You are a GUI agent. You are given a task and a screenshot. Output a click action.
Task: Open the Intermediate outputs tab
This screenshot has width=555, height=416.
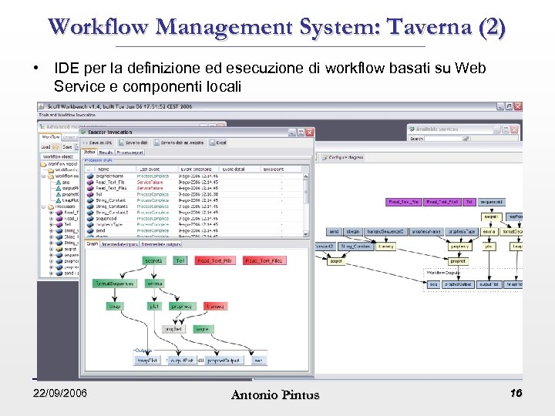click(x=161, y=244)
